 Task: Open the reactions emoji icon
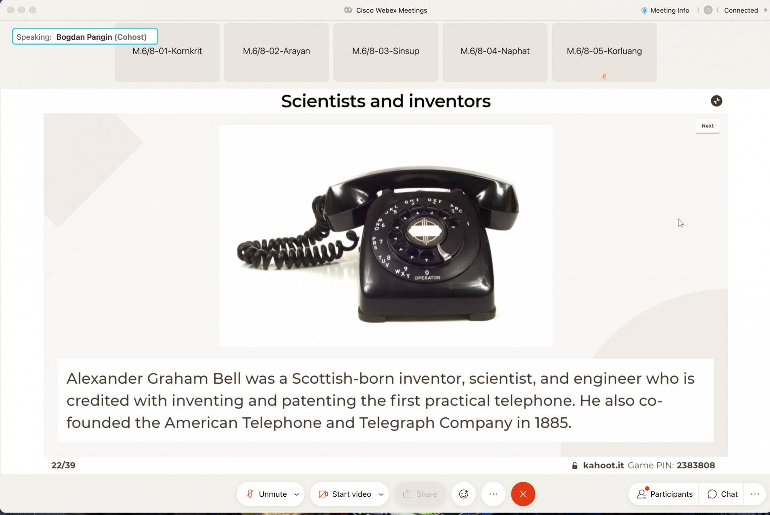click(x=464, y=494)
